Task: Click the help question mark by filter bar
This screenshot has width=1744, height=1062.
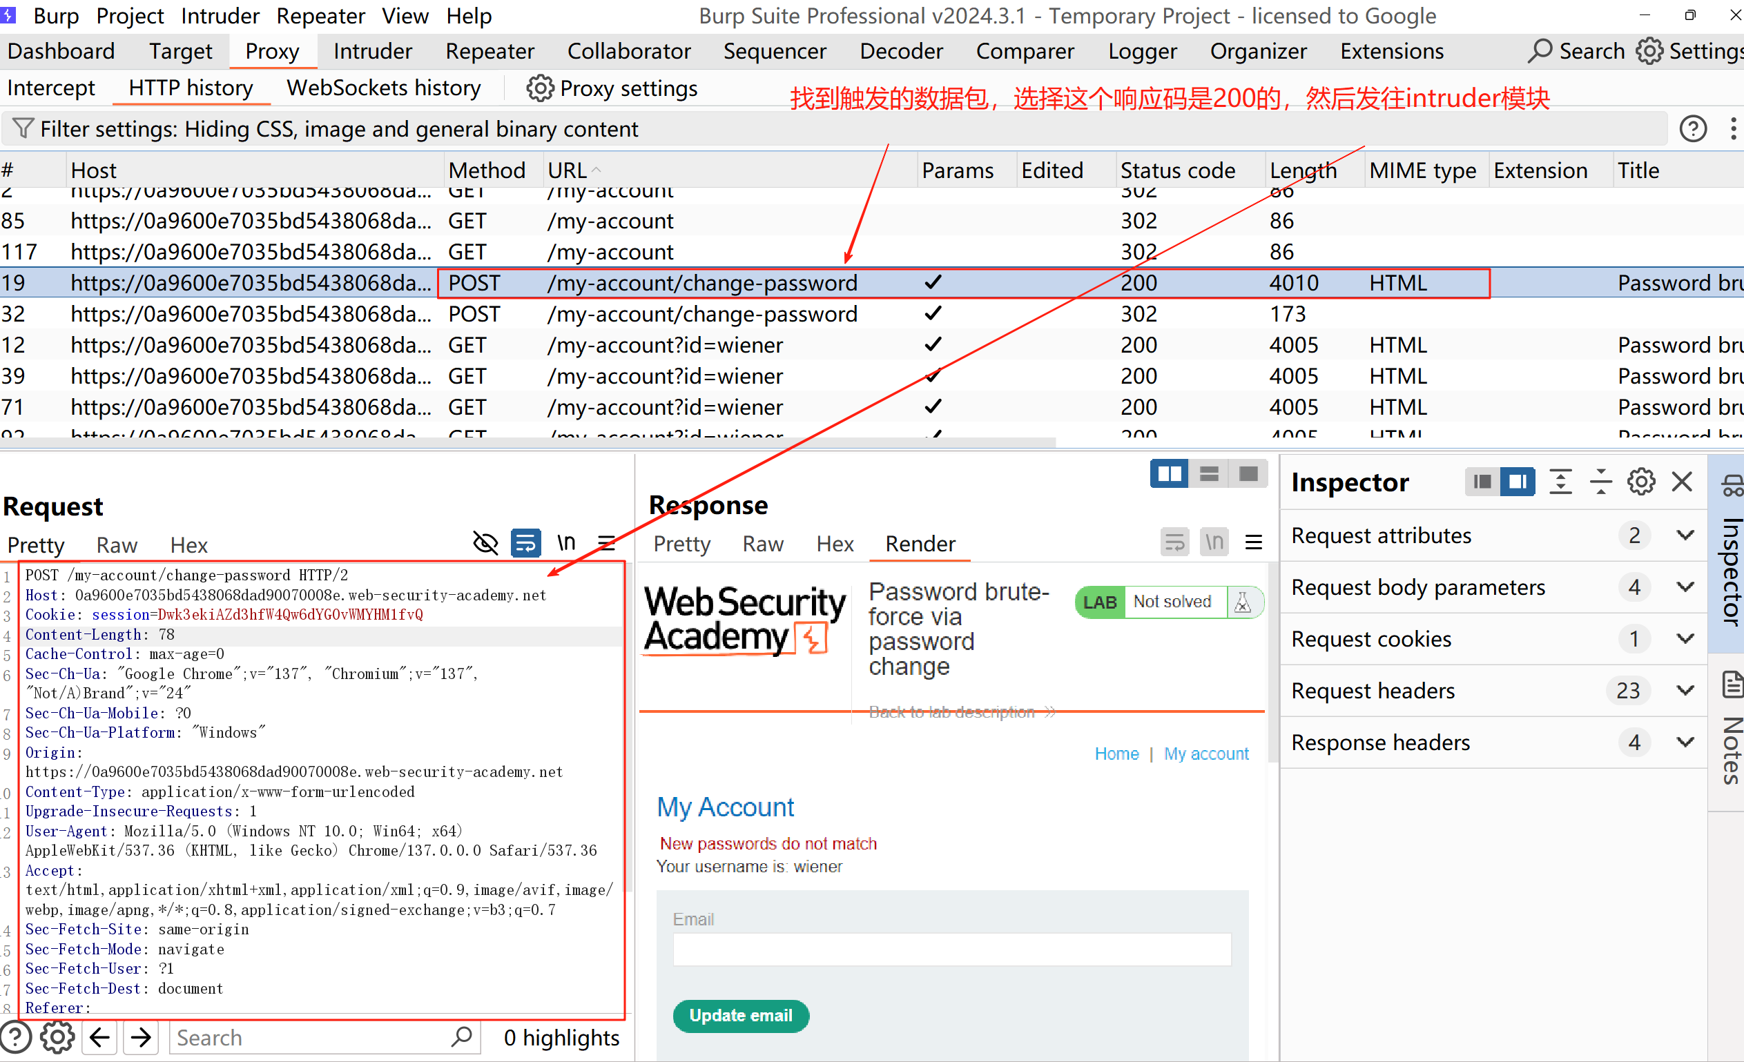Action: [x=1693, y=129]
